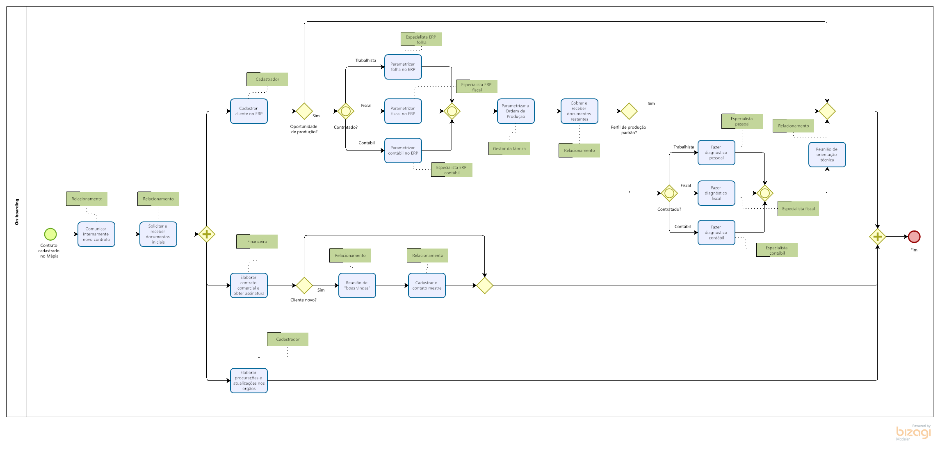Screen dimensions: 940x470
Task: Select Parametrizar a Ordem de Produção task
Action: [x=516, y=111]
